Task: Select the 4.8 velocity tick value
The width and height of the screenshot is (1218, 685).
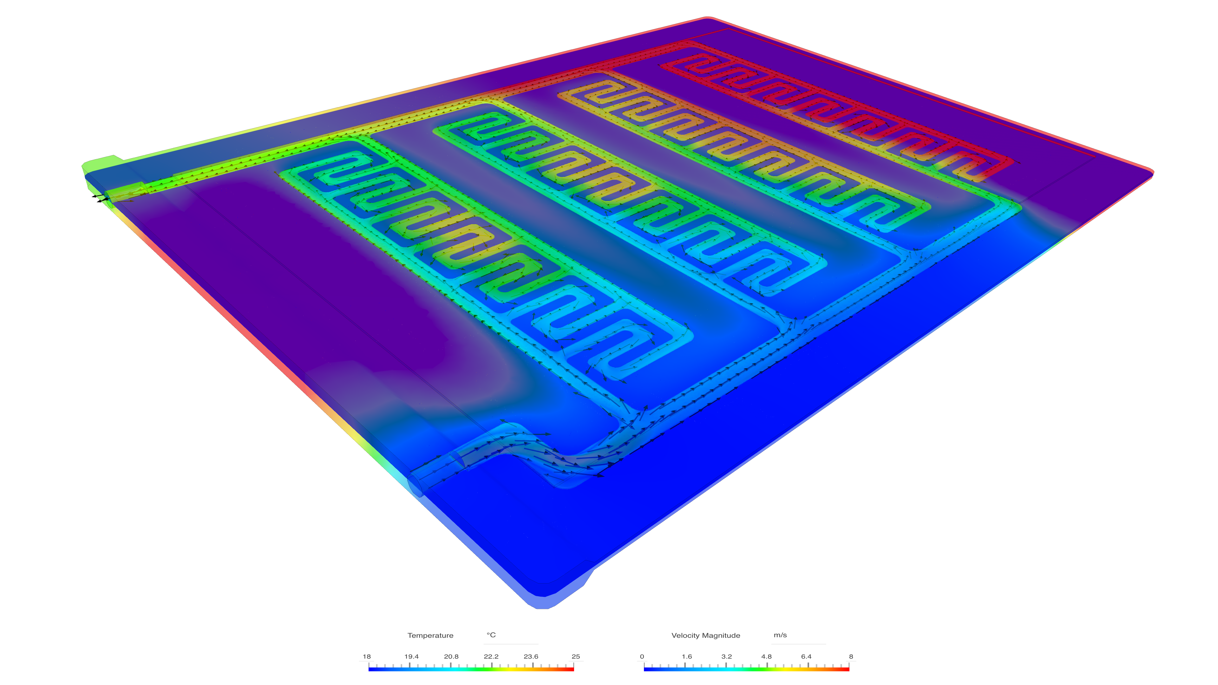Action: pyautogui.click(x=766, y=657)
